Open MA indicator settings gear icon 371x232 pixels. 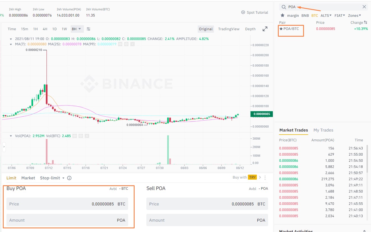click(126, 44)
